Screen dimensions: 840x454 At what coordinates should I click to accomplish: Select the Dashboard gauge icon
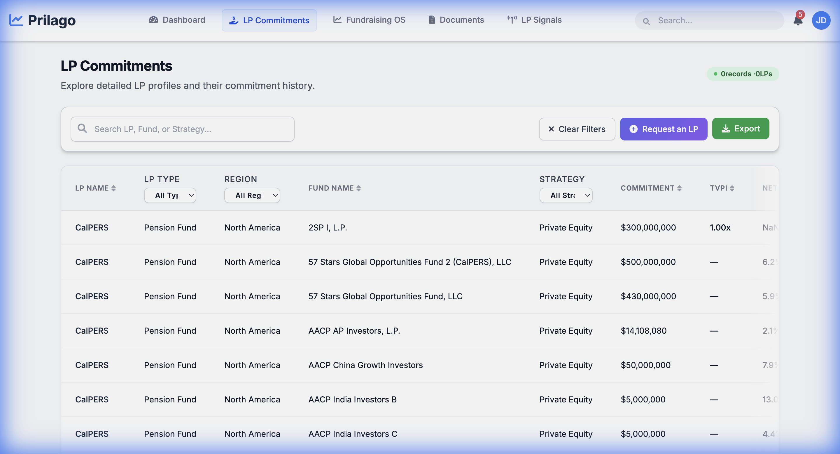pyautogui.click(x=154, y=20)
